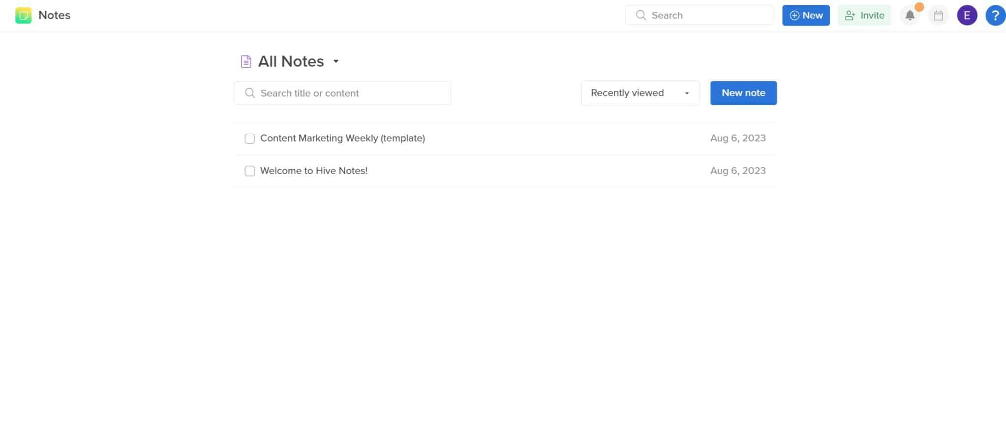Viewport: 1006px width, 434px height.
Task: Open the purple E user avatar
Action: 967,15
